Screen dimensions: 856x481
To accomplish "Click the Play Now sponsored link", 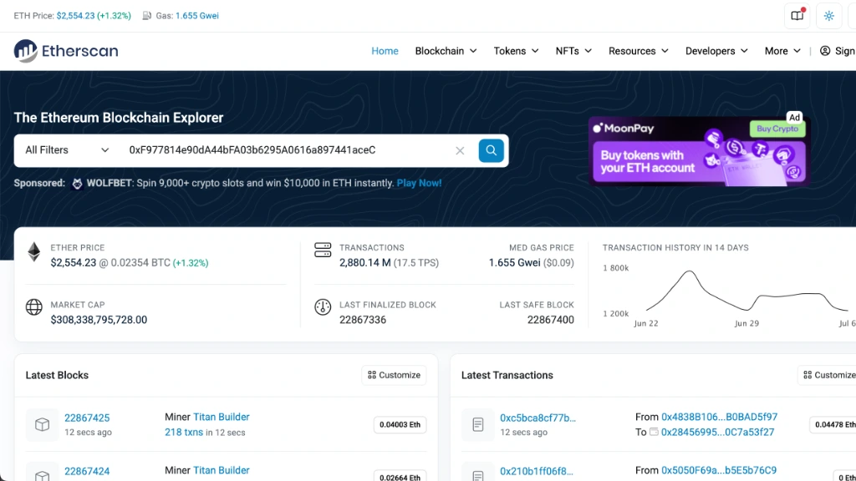I will click(x=420, y=183).
